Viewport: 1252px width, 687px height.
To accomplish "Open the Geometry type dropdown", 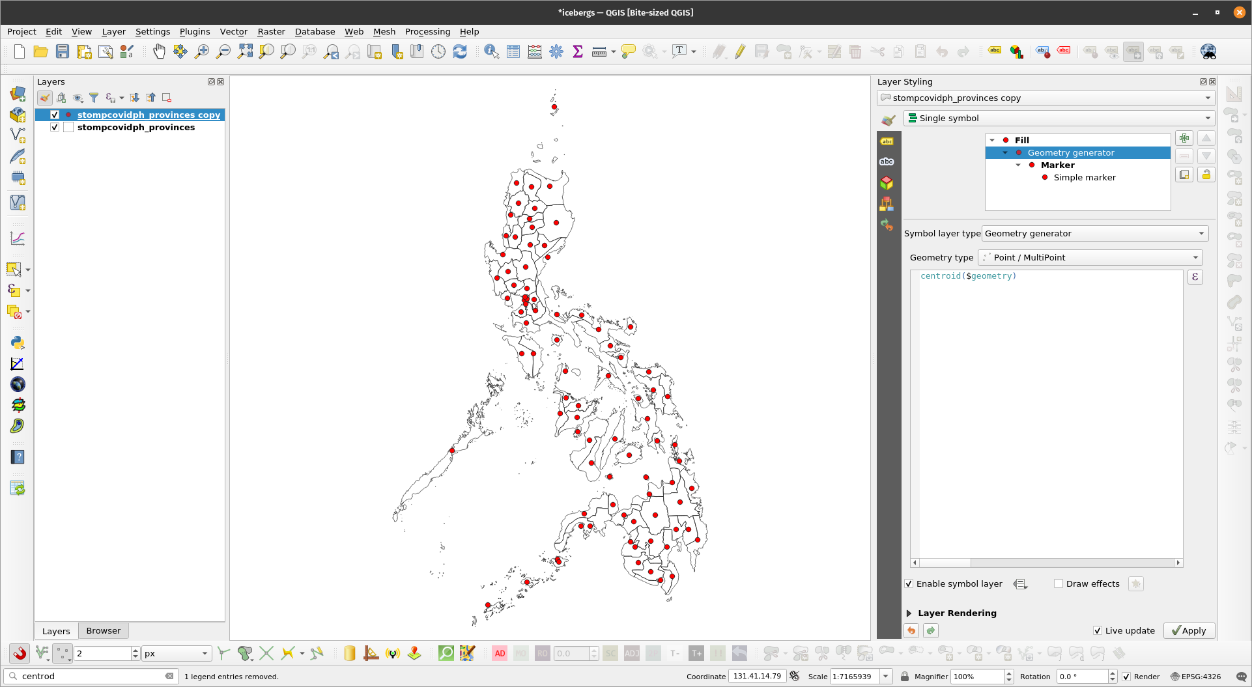I will click(1090, 257).
